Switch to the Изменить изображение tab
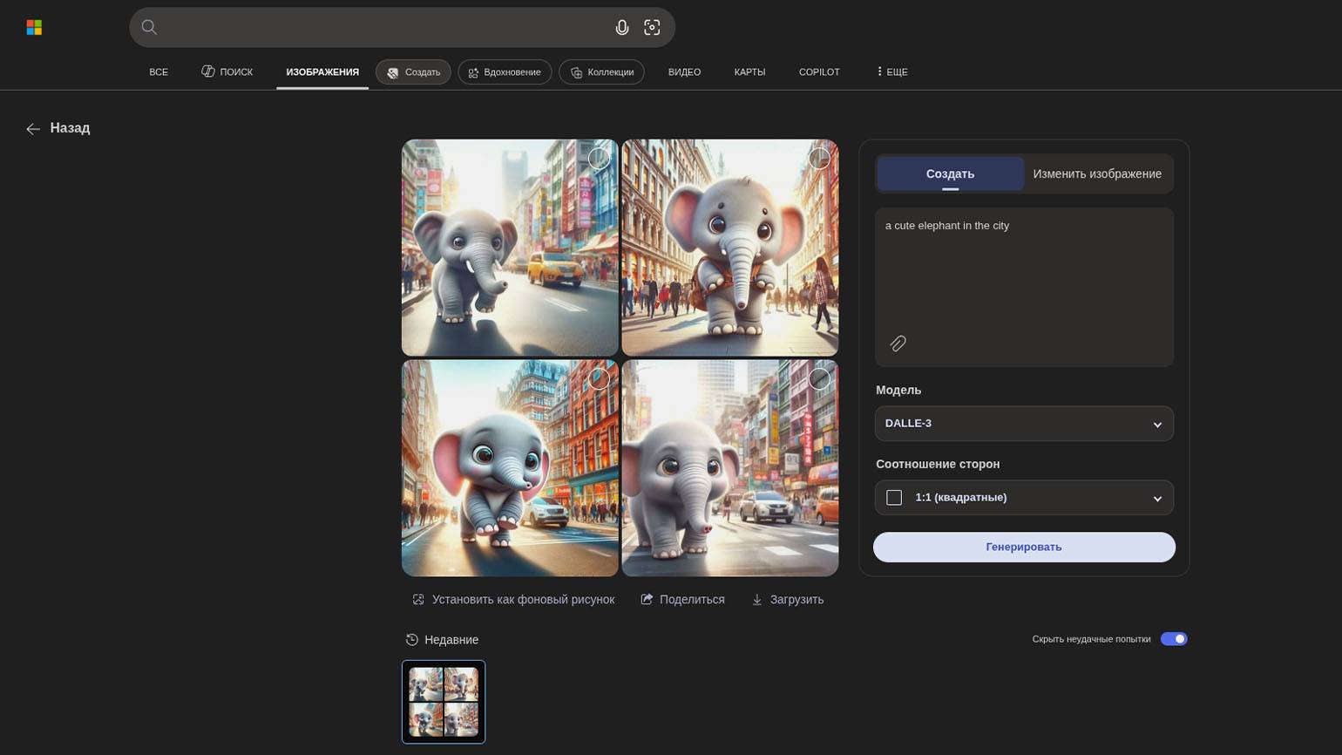This screenshot has width=1342, height=755. click(1096, 173)
